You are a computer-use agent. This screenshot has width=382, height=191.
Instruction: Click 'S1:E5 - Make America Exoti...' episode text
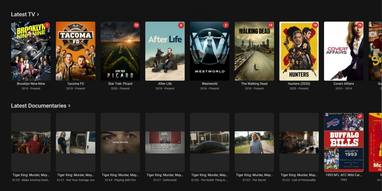(x=31, y=180)
